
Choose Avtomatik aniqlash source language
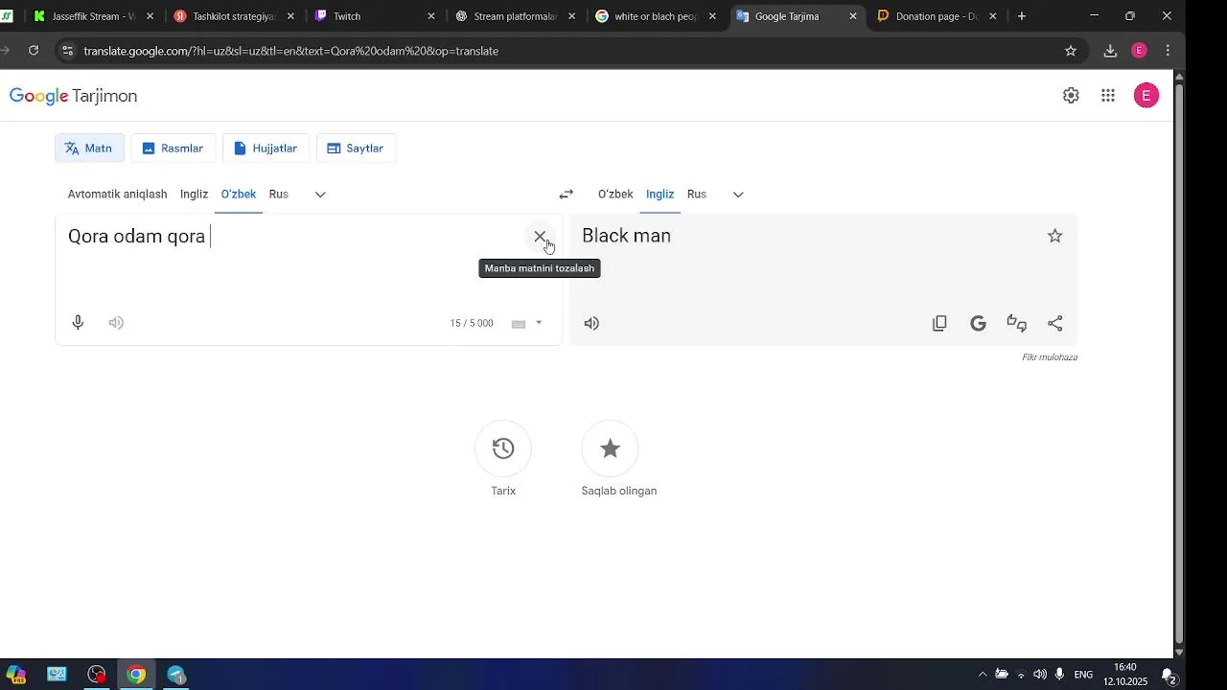pyautogui.click(x=117, y=195)
